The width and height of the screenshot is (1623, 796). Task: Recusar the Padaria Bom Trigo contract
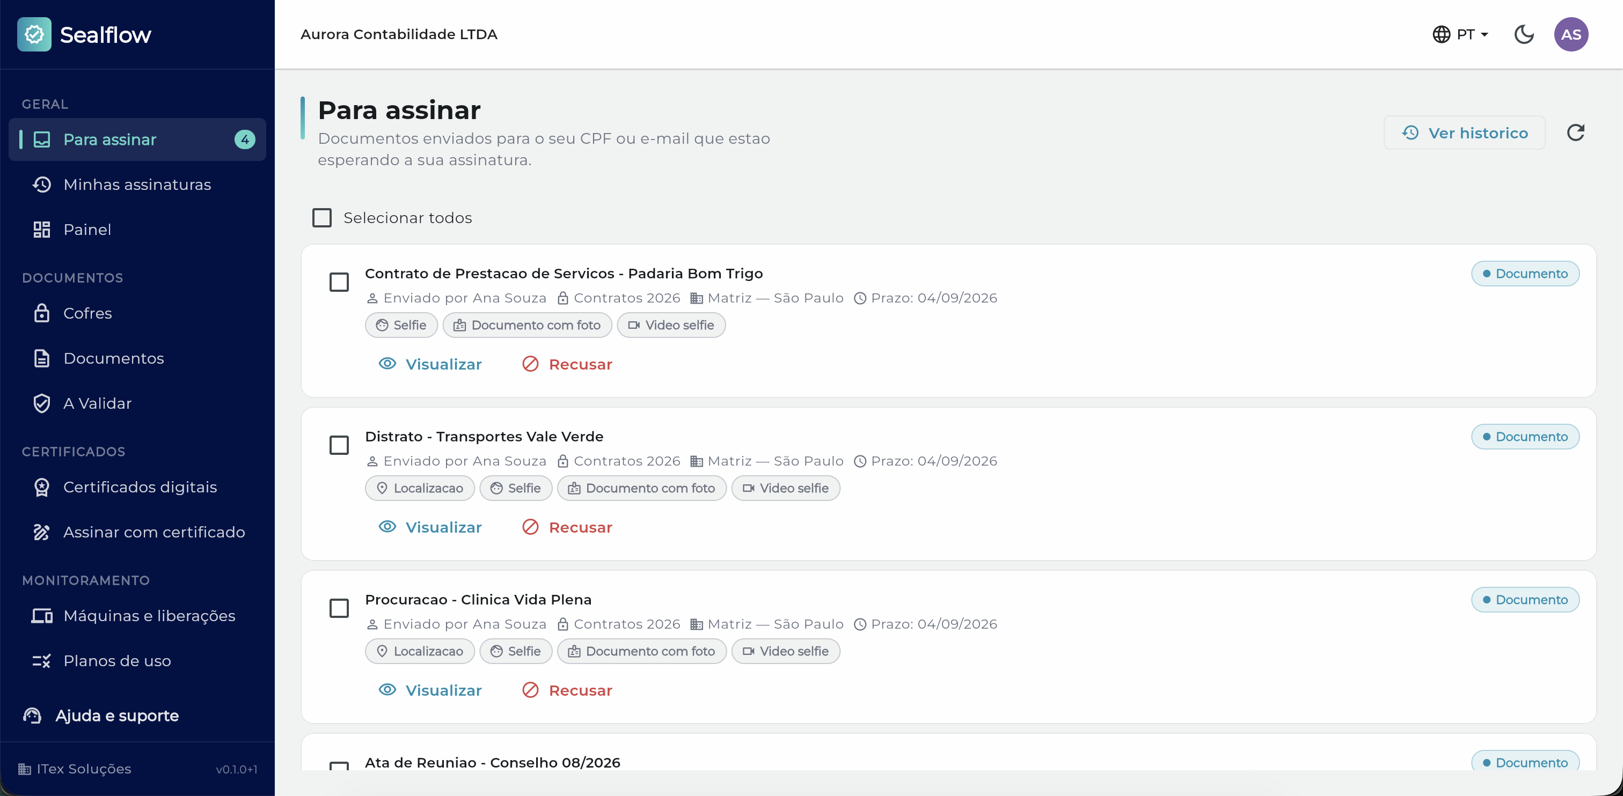pos(567,364)
